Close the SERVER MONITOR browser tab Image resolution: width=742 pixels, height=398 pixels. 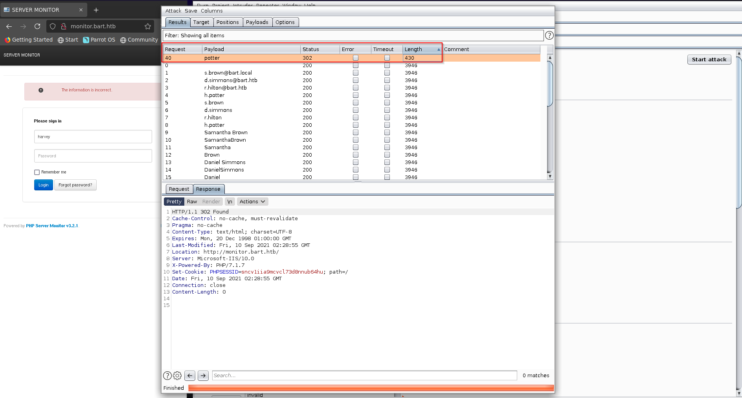coord(81,10)
